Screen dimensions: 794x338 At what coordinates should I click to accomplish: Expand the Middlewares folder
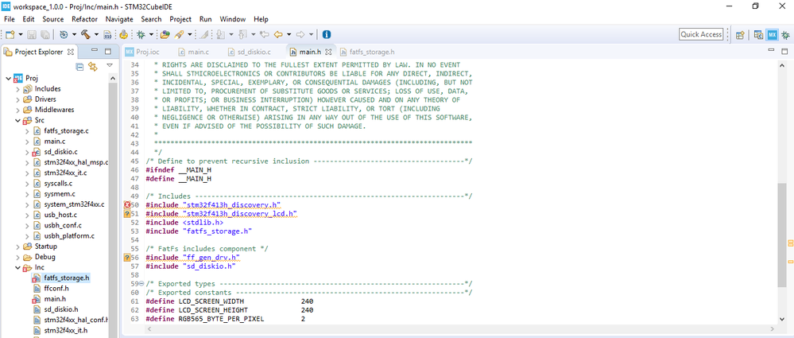[18, 110]
